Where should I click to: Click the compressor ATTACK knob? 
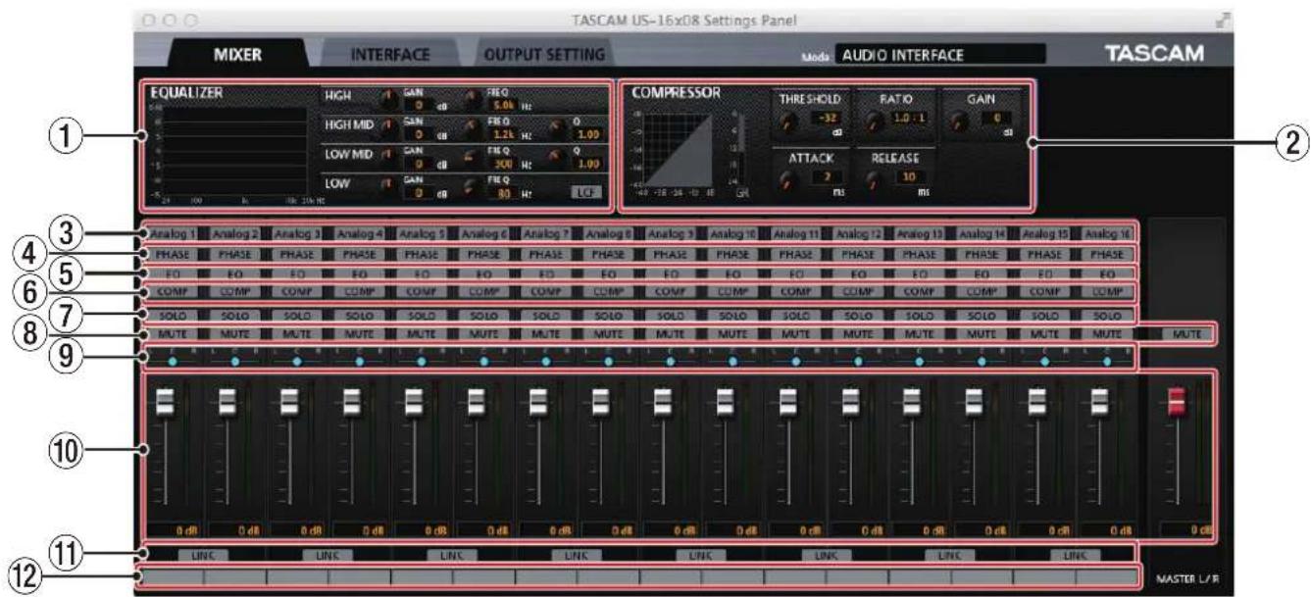click(x=787, y=180)
